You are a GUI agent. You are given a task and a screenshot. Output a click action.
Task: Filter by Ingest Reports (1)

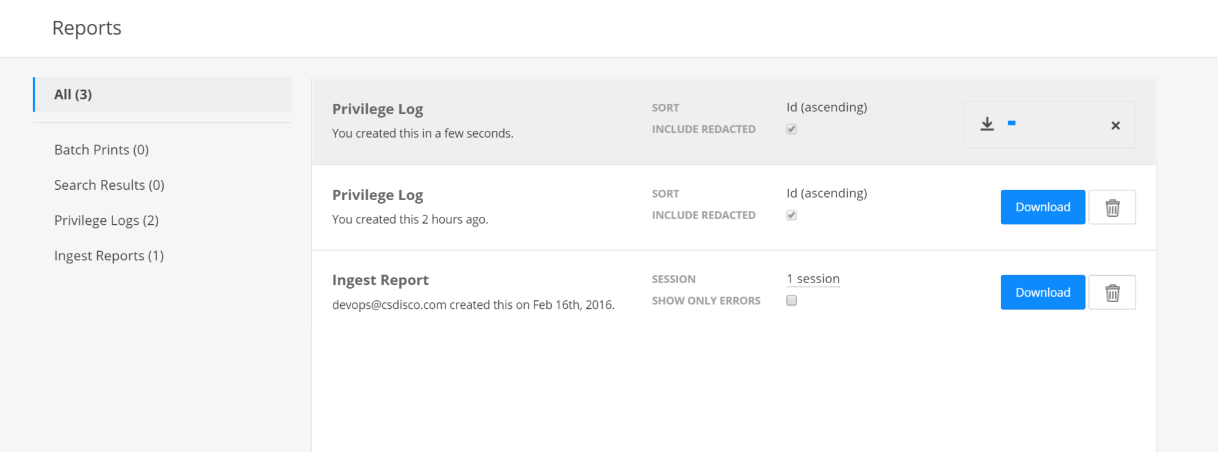pyautogui.click(x=109, y=256)
